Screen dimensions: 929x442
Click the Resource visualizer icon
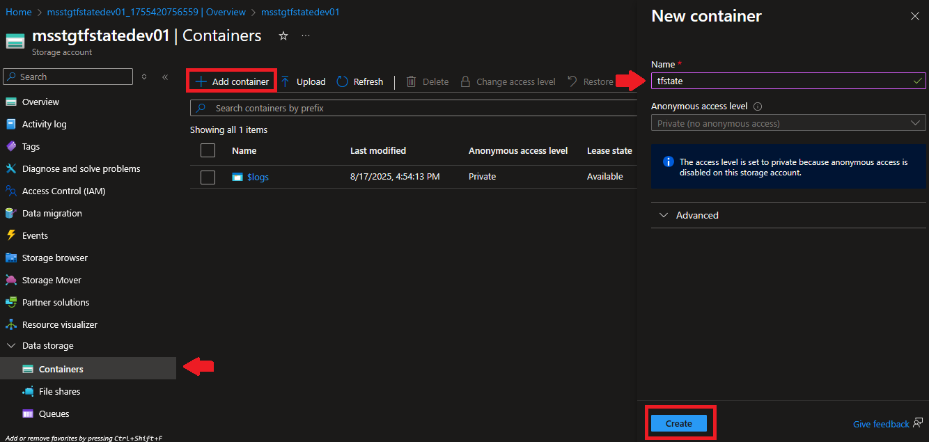coord(10,324)
